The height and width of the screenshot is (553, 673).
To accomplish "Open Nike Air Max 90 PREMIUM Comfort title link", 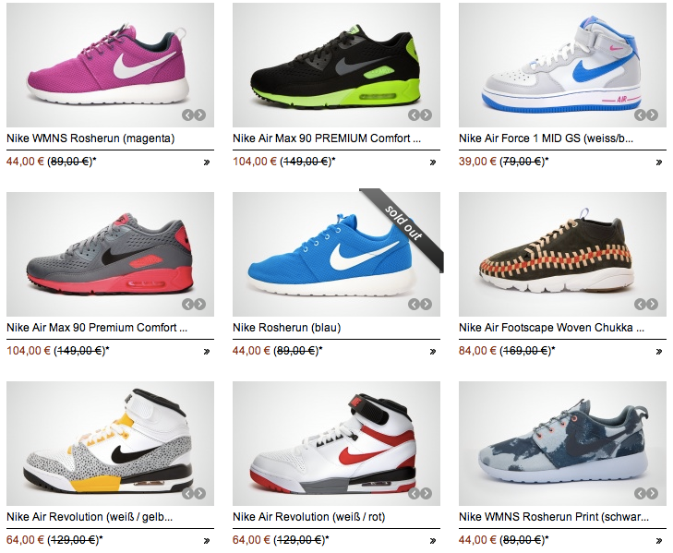I will [x=327, y=138].
